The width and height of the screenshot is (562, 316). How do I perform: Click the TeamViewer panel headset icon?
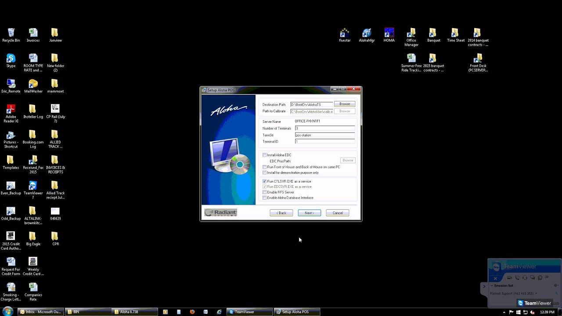point(525,277)
